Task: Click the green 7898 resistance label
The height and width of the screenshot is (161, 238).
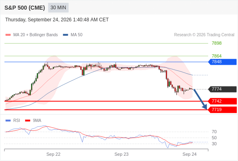Action: (x=217, y=43)
